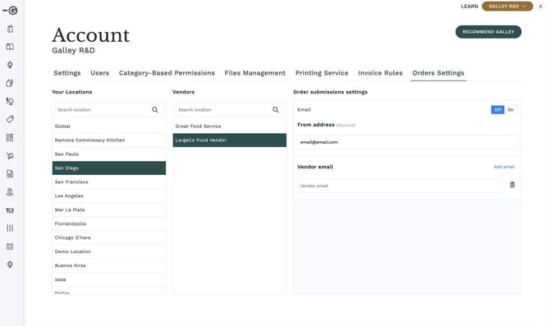Screen dimensions: 550x326
Task: Select the Sao Paulo location
Action: pyautogui.click(x=108, y=154)
